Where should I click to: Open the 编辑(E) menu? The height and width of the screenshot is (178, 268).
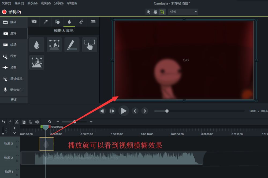pos(19,3)
